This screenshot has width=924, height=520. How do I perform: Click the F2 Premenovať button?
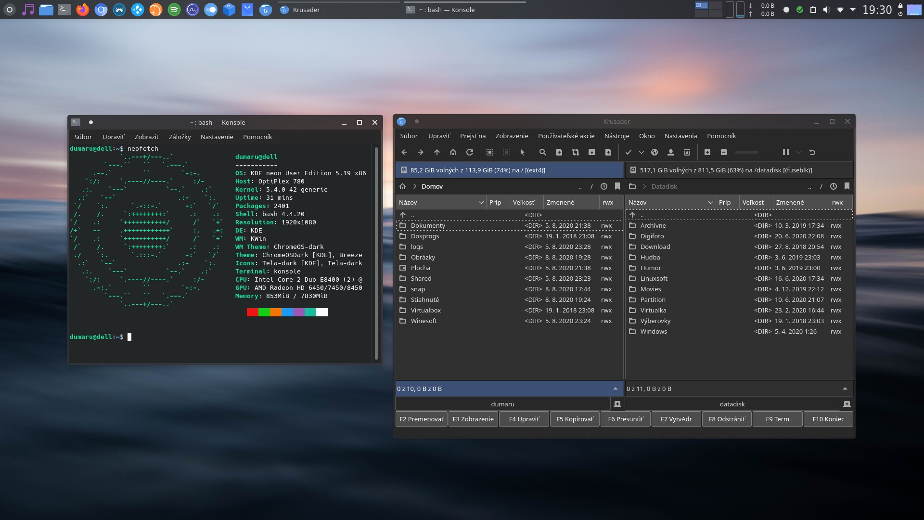point(422,419)
